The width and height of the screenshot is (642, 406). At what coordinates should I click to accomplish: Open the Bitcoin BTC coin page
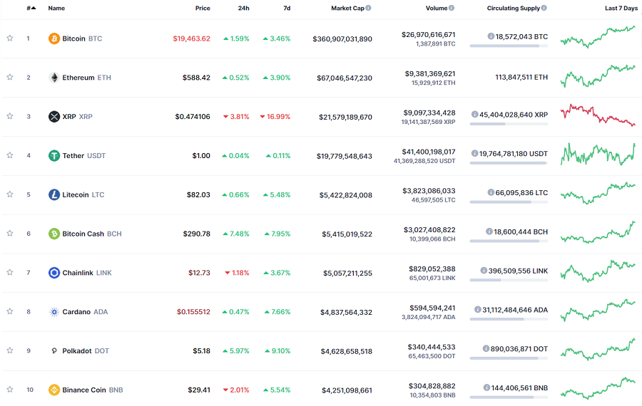coord(82,38)
